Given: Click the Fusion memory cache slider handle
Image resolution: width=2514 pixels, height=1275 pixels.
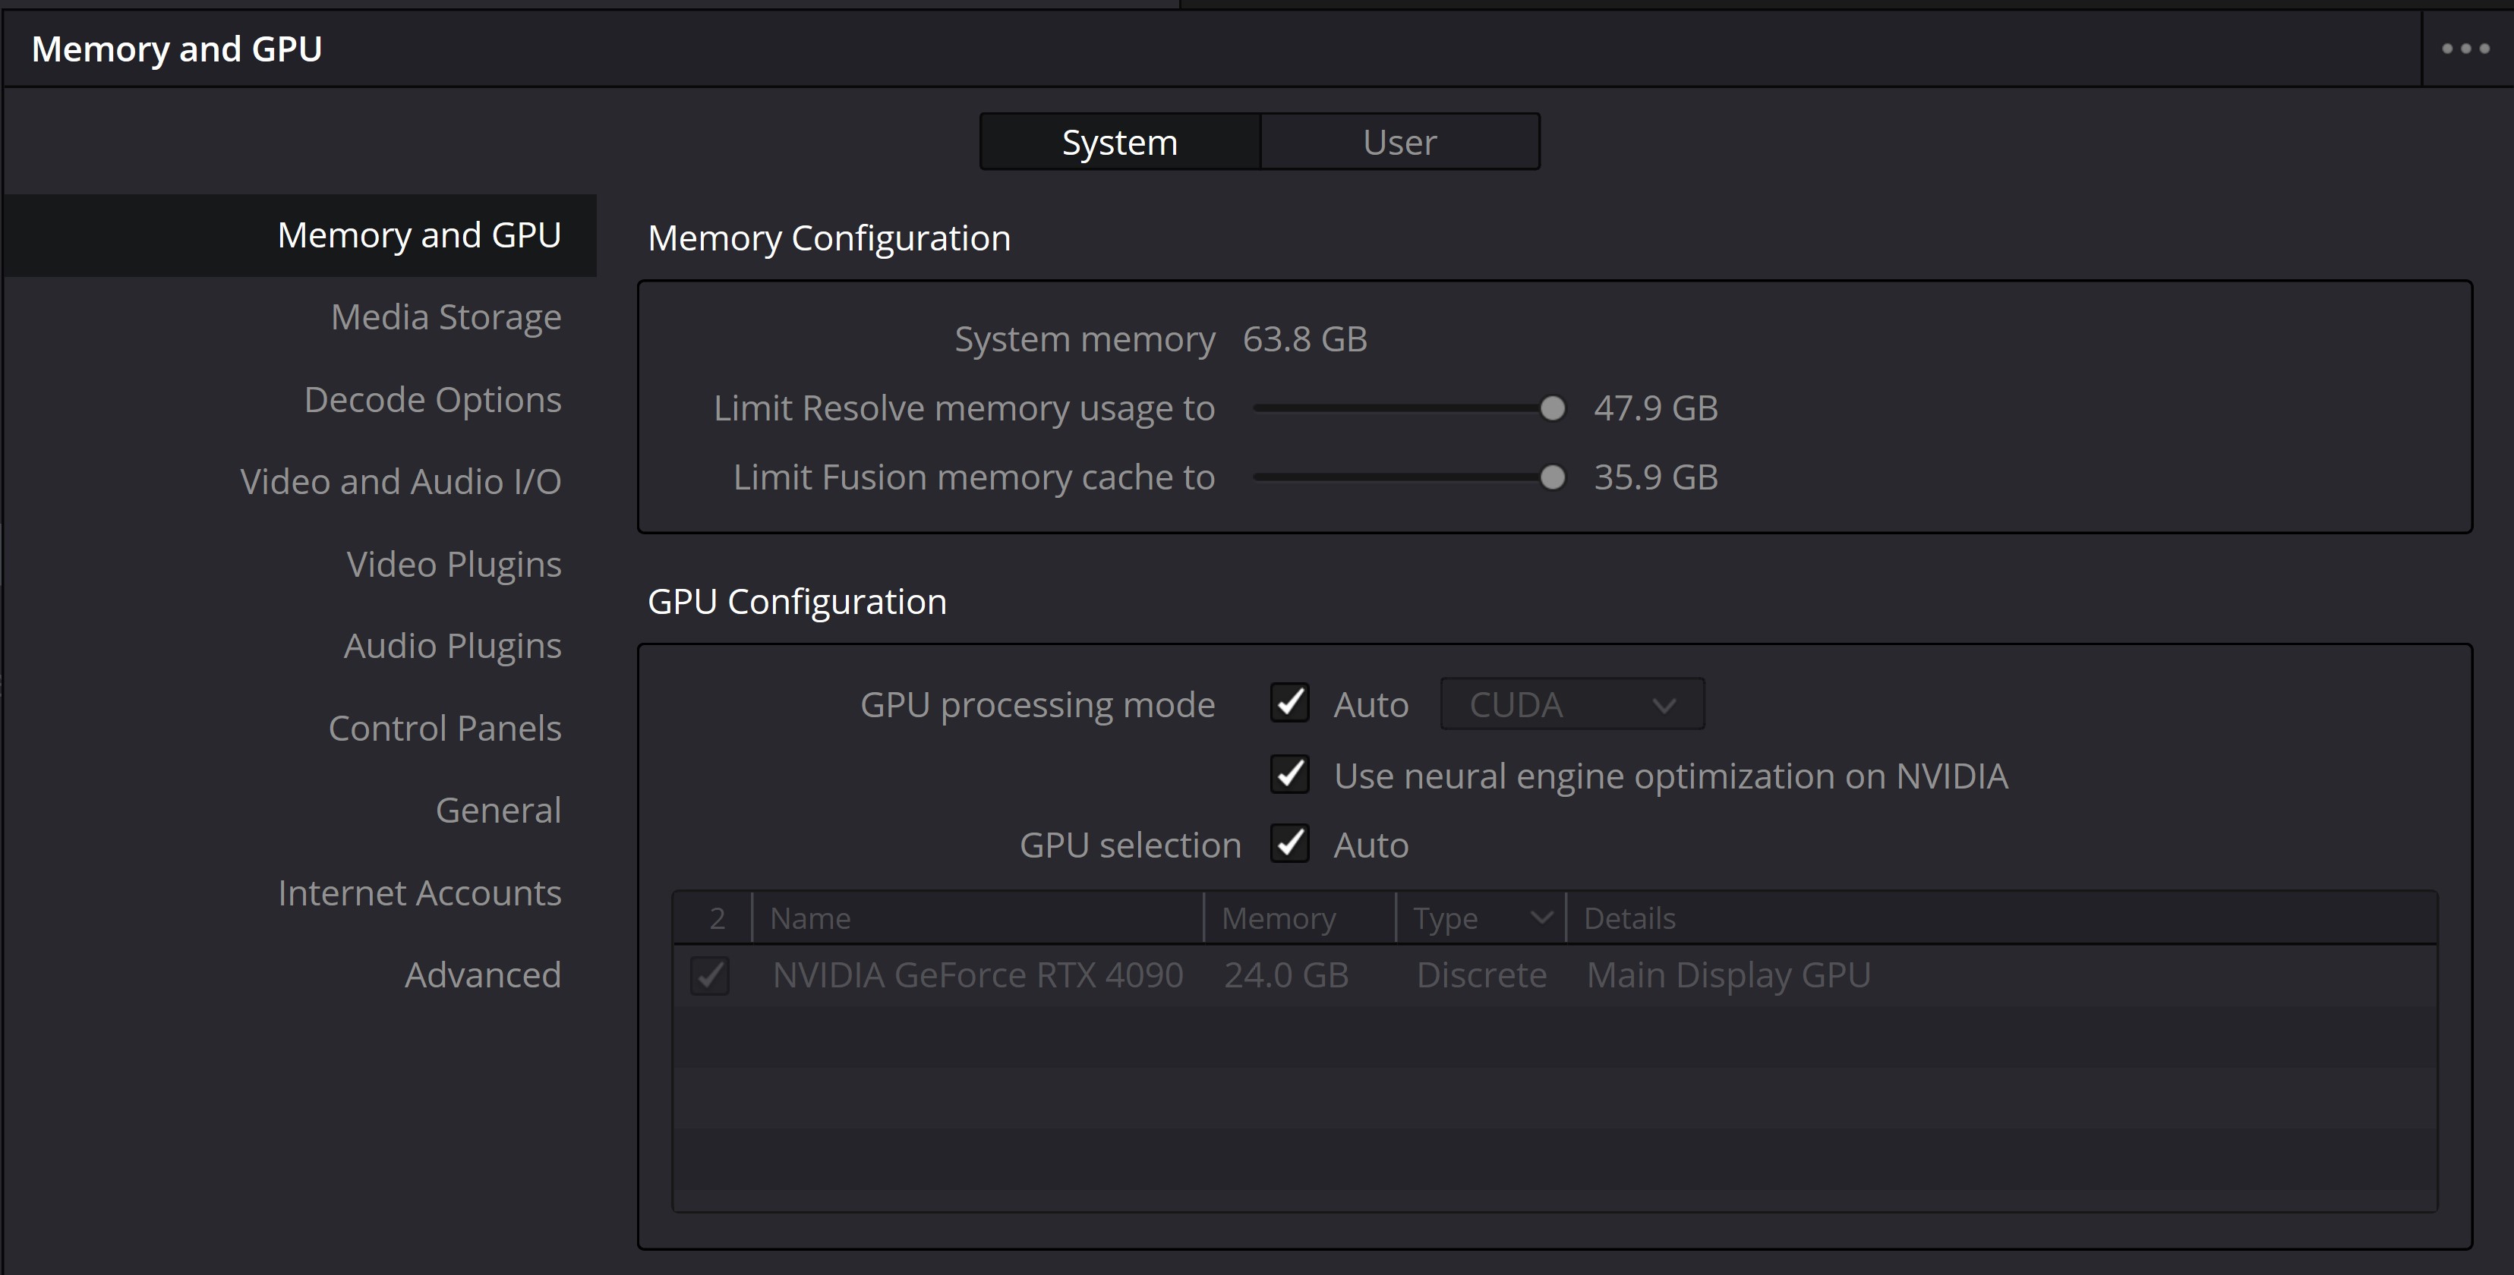Looking at the screenshot, I should coord(1552,477).
